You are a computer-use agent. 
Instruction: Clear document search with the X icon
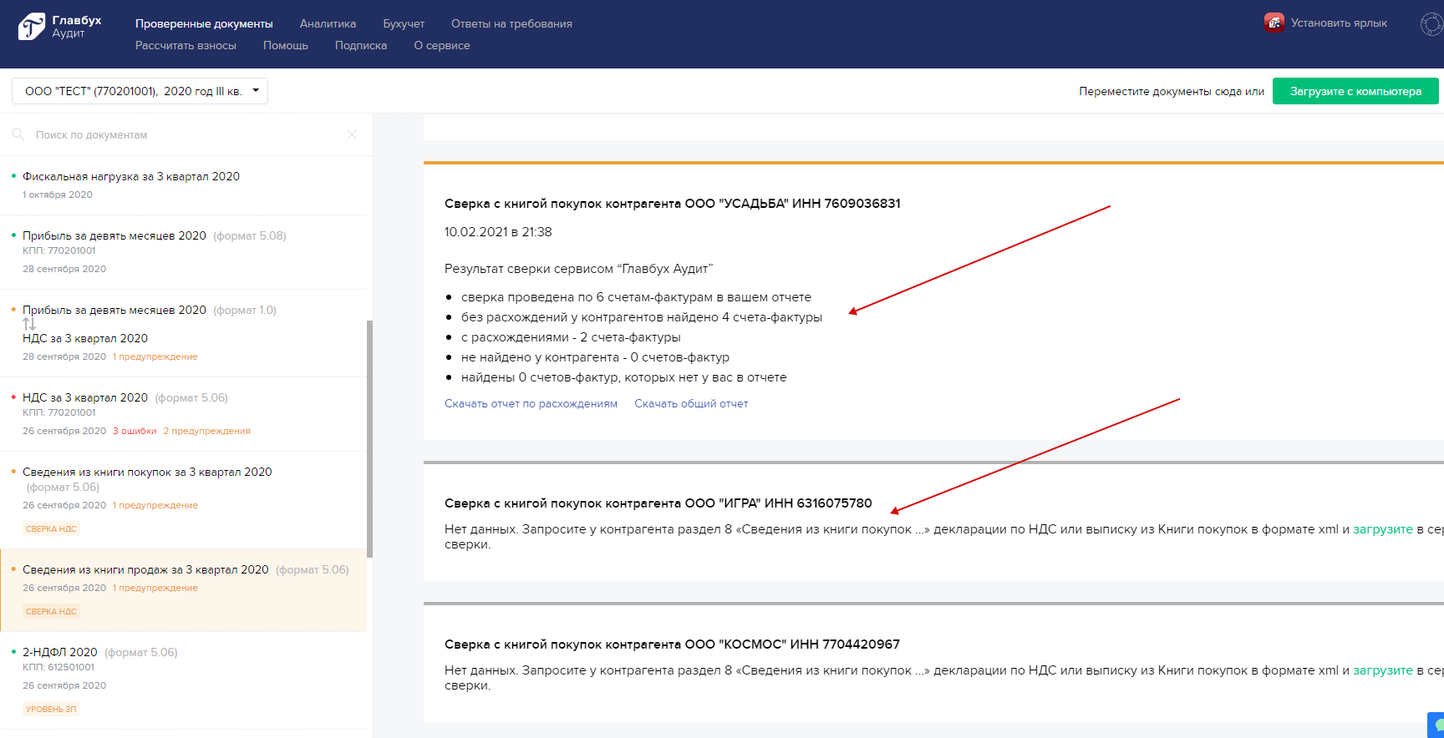tap(352, 134)
